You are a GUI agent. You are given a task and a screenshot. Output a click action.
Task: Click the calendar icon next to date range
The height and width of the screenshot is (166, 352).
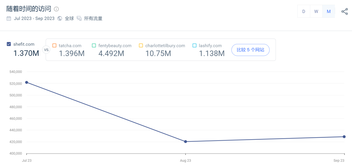9,19
